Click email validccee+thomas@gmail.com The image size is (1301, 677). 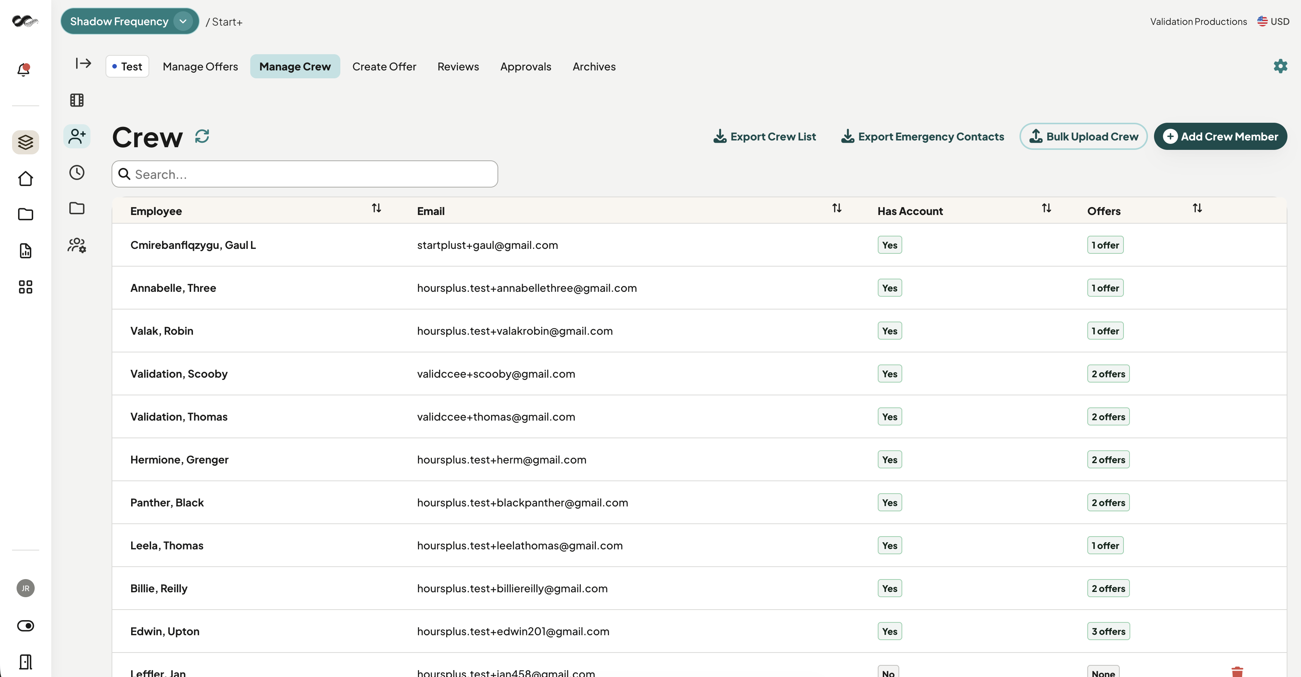(x=496, y=416)
